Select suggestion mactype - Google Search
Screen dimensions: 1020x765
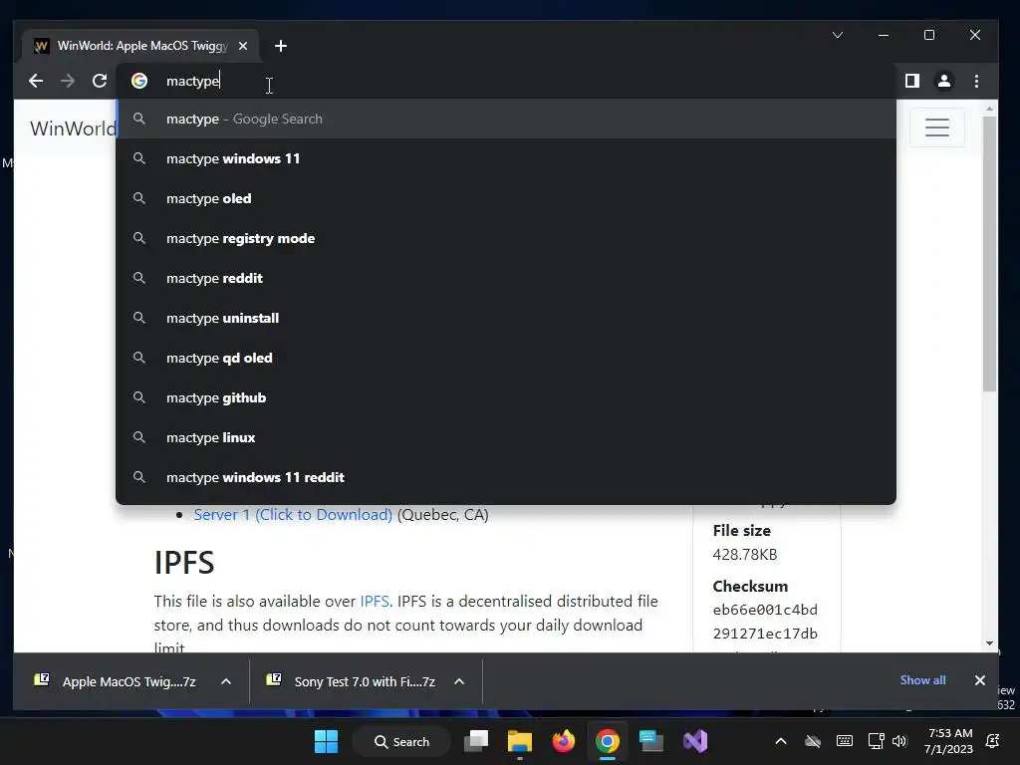(x=506, y=120)
